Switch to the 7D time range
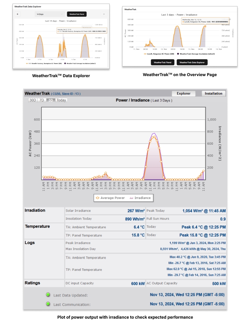The width and height of the screenshot is (250, 324). [x=42, y=100]
